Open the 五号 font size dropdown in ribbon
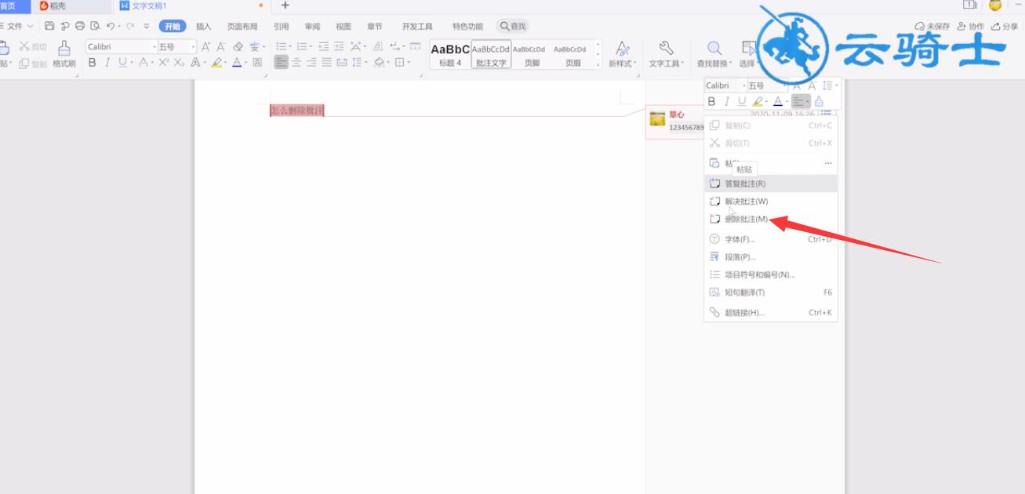Viewport: 1025px width, 494px height. tap(193, 47)
